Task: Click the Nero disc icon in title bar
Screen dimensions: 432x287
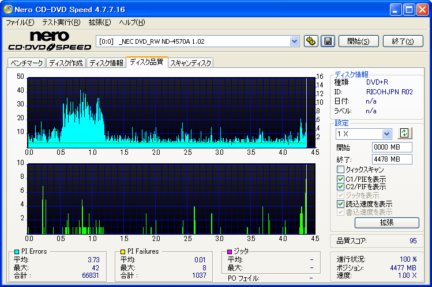Action: pyautogui.click(x=7, y=9)
